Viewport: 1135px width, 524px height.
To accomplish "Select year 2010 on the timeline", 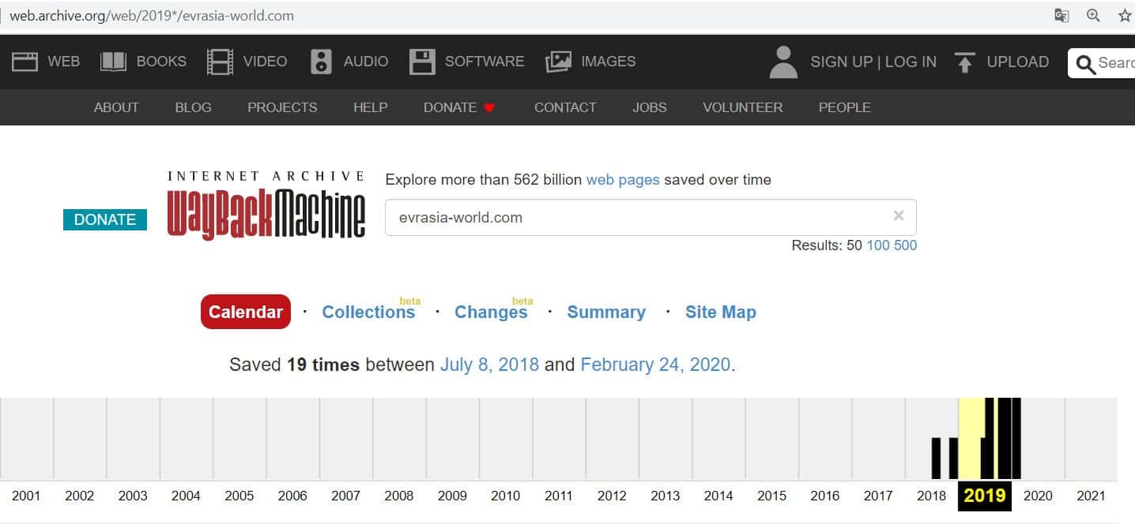I will pos(505,496).
